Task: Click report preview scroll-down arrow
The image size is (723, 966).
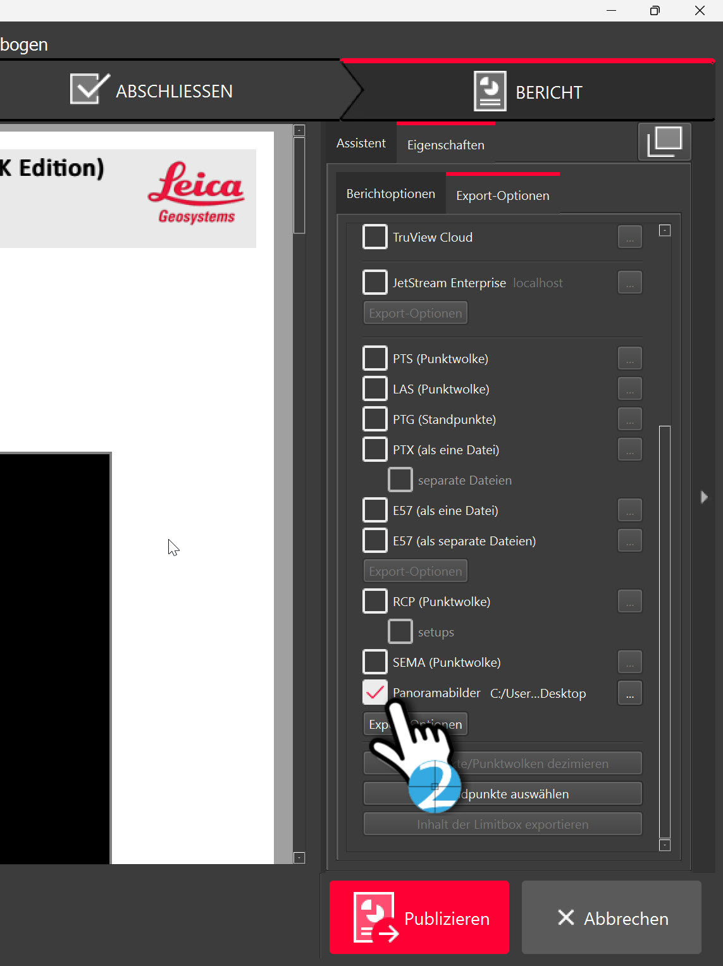Action: click(300, 858)
